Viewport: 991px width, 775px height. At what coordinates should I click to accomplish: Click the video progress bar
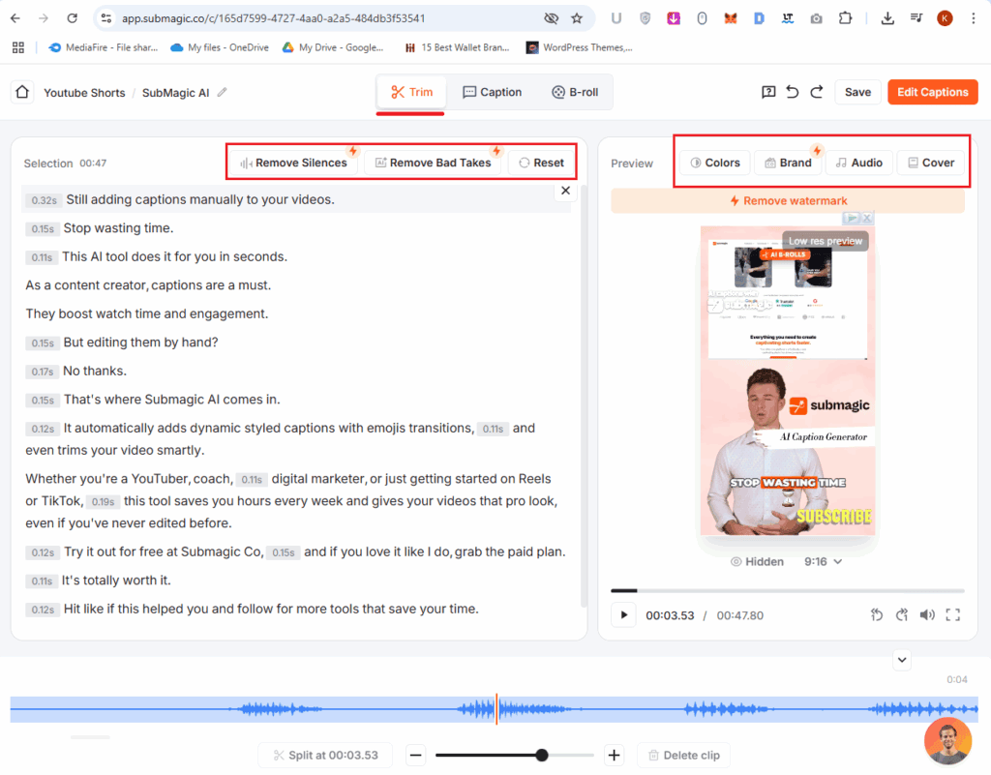pos(788,590)
